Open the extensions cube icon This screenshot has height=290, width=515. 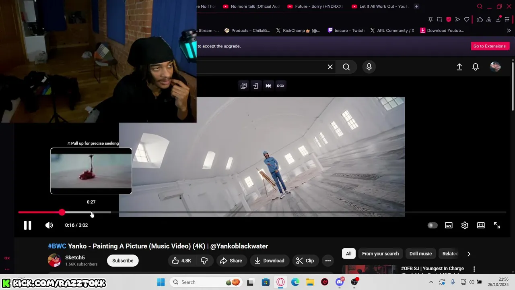(480, 19)
